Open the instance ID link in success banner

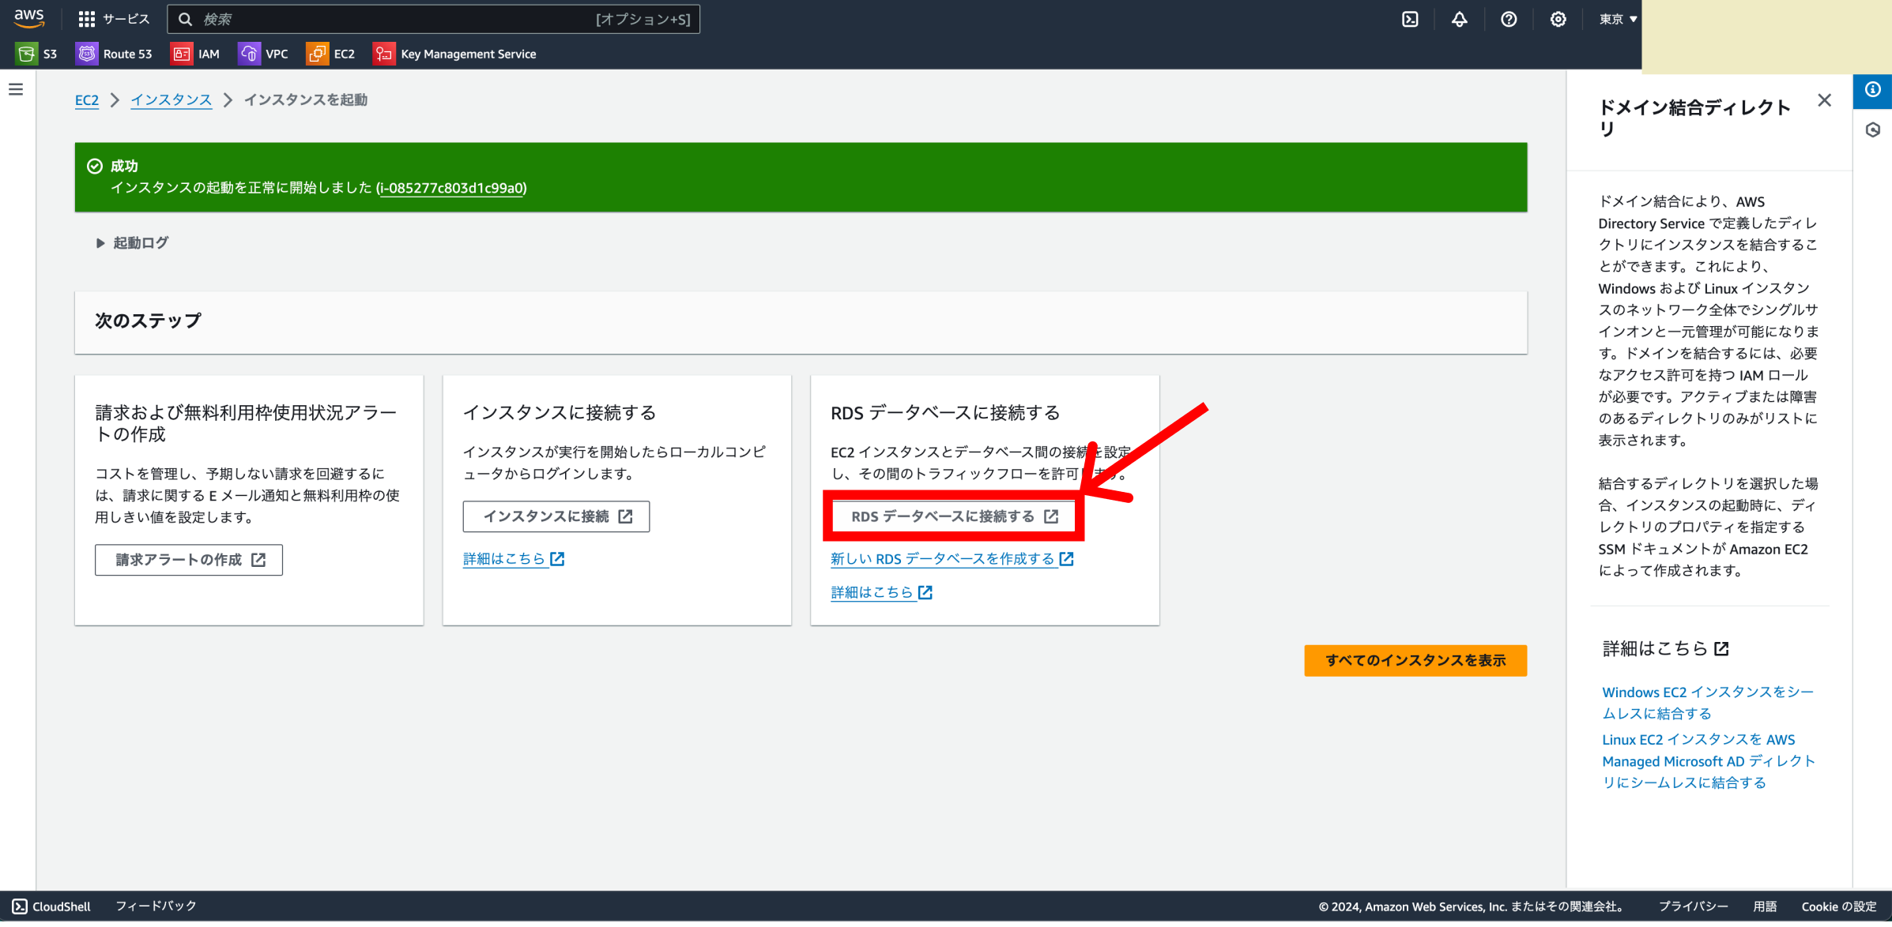click(451, 188)
